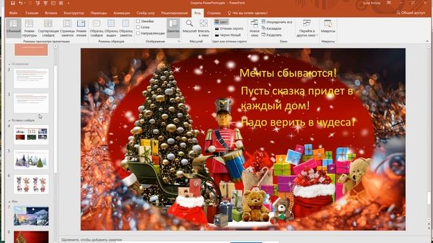Viewport: 433px width, 243px height.
Task: Save the presentation from Quick Access Toolbar
Action: point(13,3)
